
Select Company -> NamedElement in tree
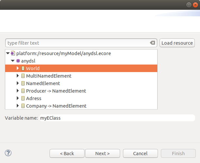coord(56,106)
